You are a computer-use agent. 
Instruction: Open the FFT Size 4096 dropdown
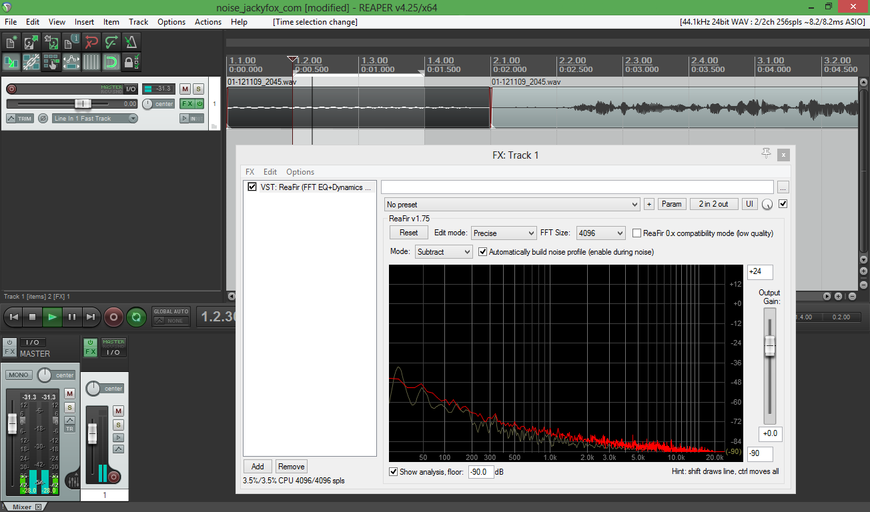[x=600, y=233]
